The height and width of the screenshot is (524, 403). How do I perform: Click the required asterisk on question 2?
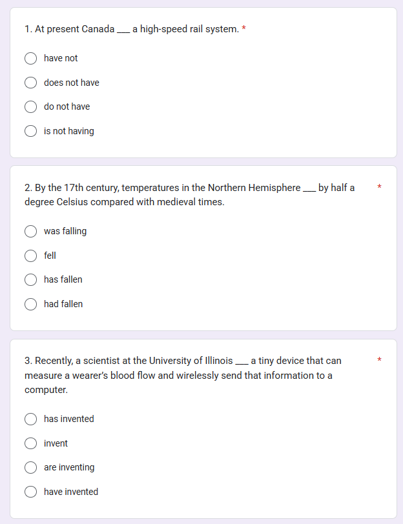pos(380,188)
